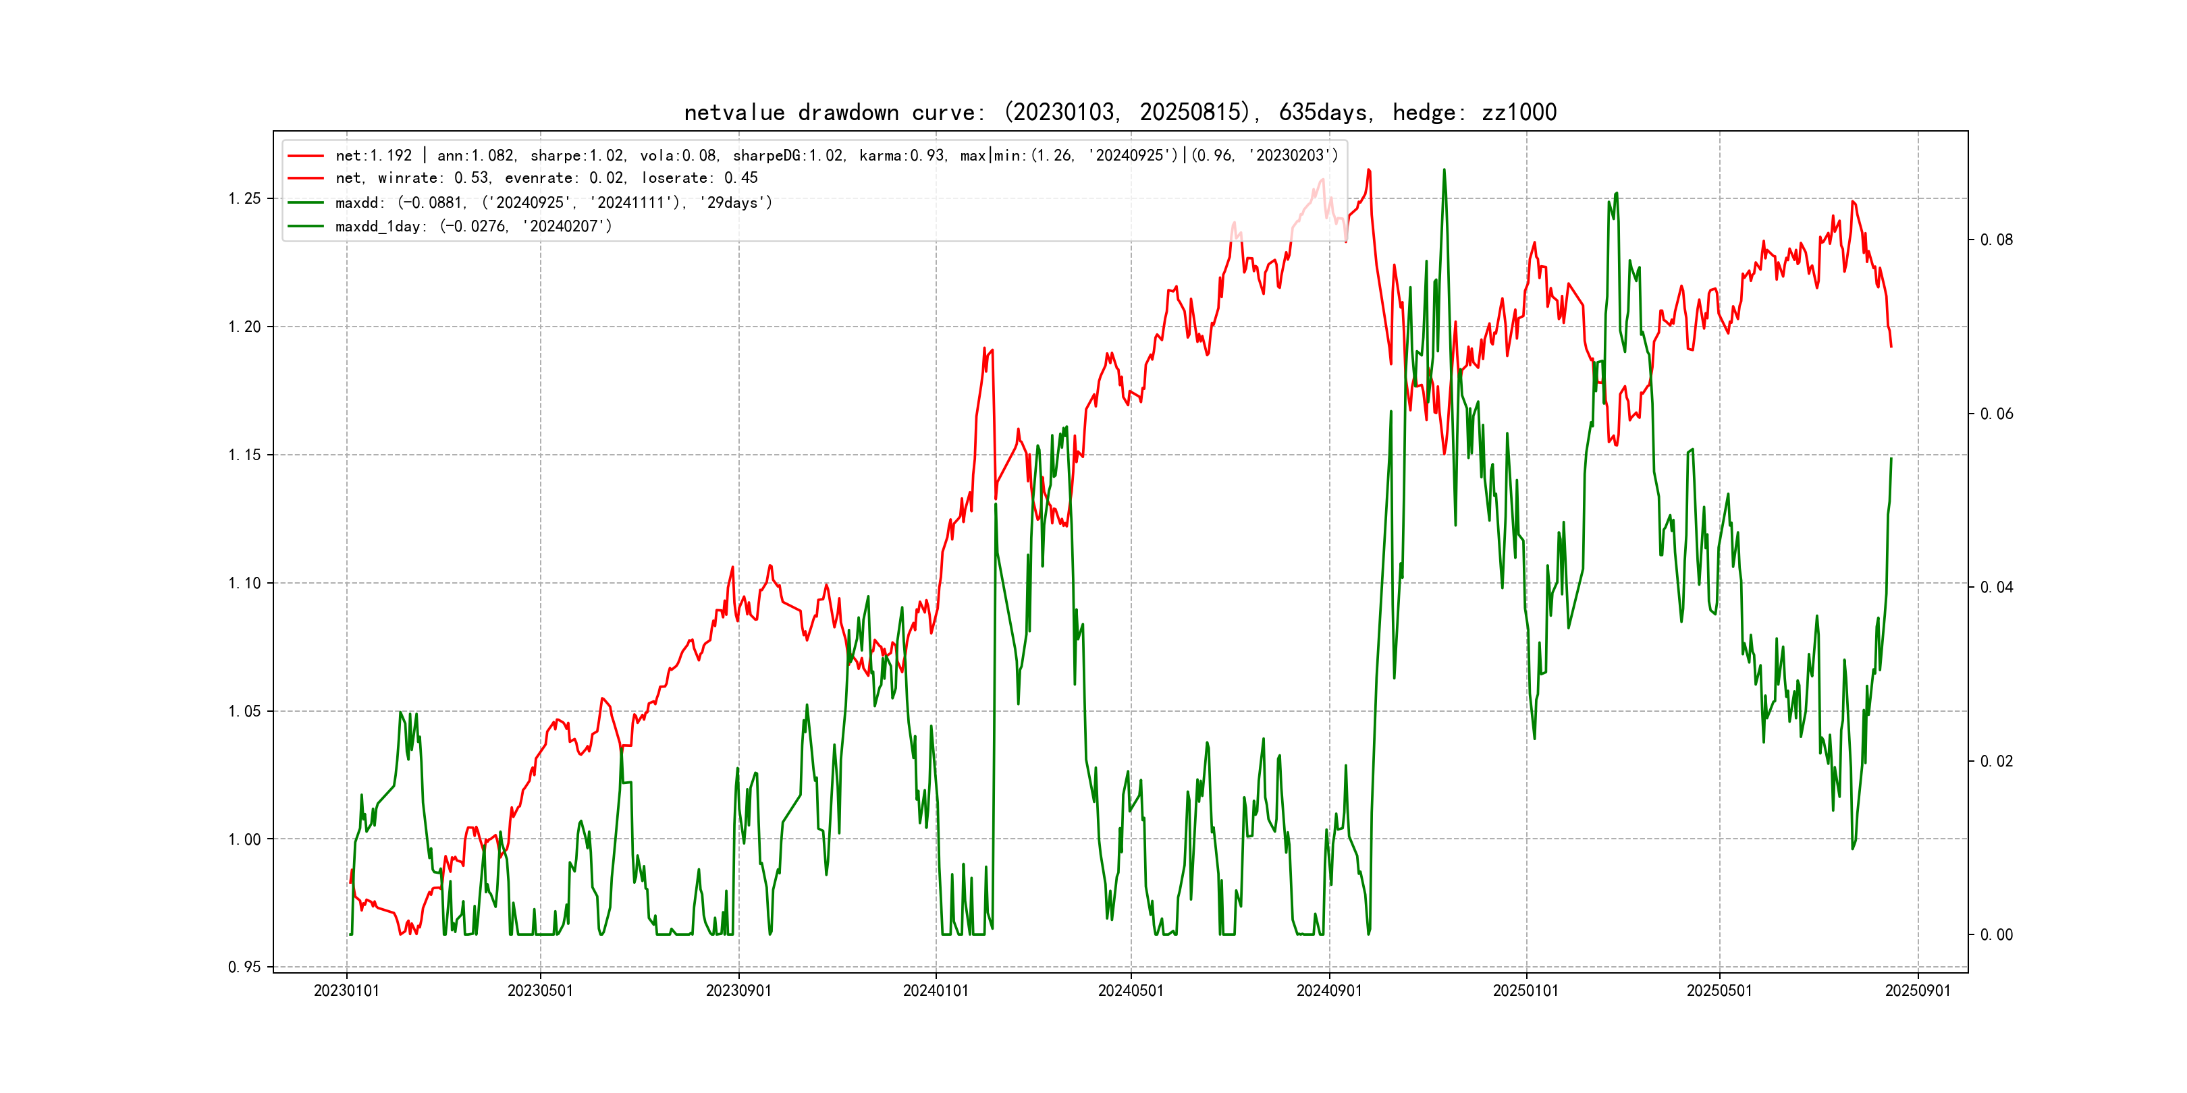Image resolution: width=2187 pixels, height=1093 pixels.
Task: Click right y-axis label 0.08
Action: click(x=1996, y=240)
